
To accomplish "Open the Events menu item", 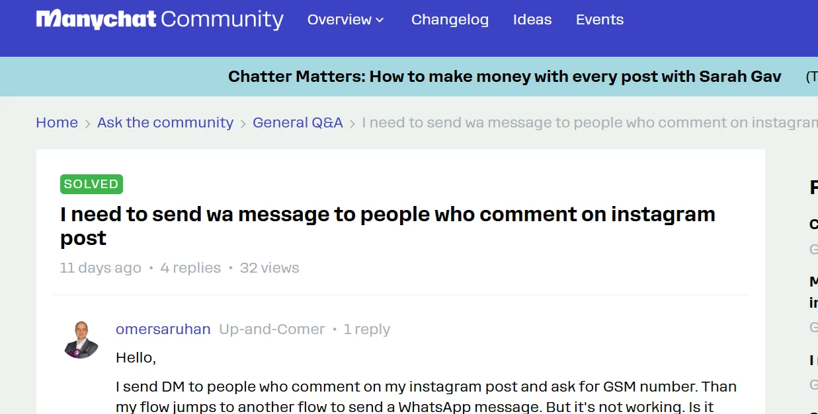I will point(600,20).
